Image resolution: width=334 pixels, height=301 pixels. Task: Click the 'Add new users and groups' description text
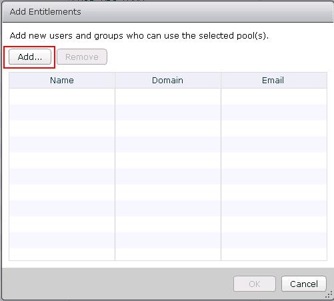pyautogui.click(x=139, y=35)
